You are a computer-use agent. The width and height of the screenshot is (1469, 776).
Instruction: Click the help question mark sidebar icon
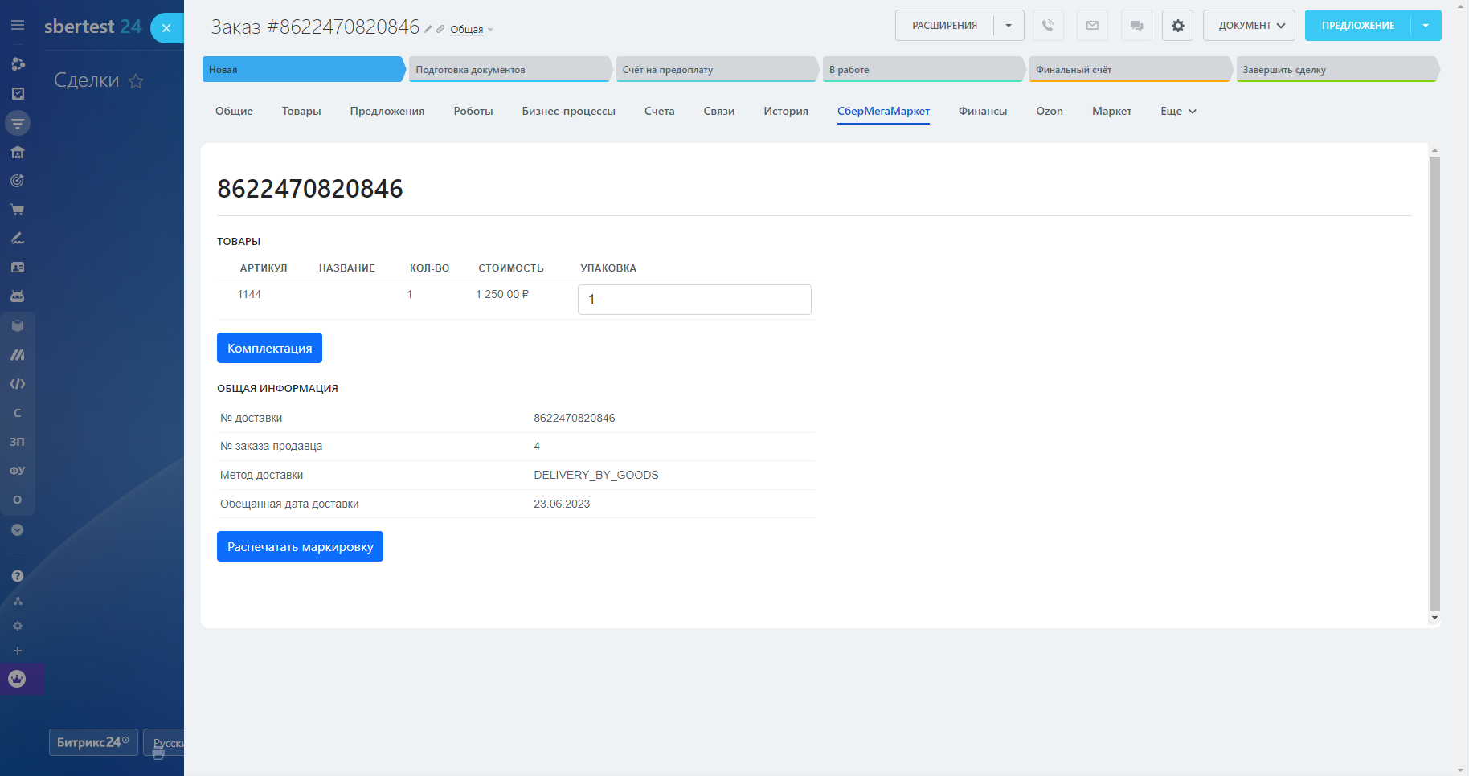[x=17, y=576]
